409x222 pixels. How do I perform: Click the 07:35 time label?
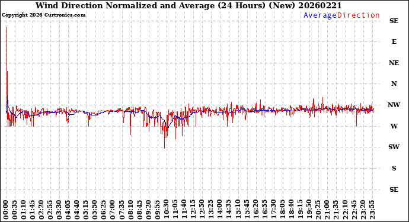tap(122, 210)
